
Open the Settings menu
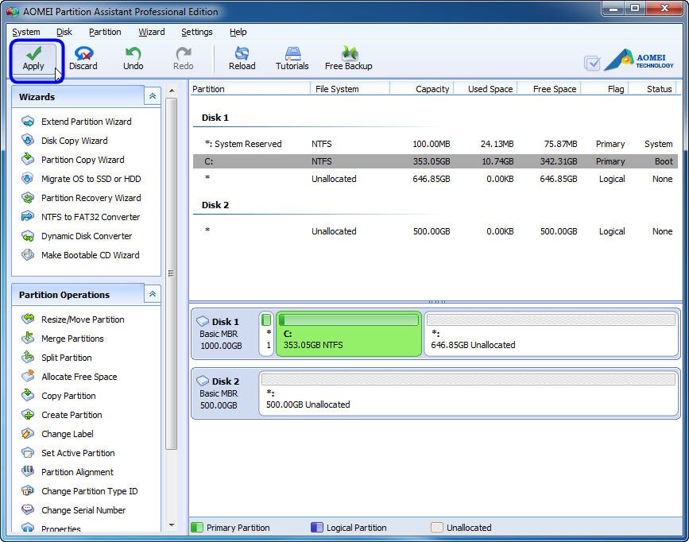click(196, 32)
